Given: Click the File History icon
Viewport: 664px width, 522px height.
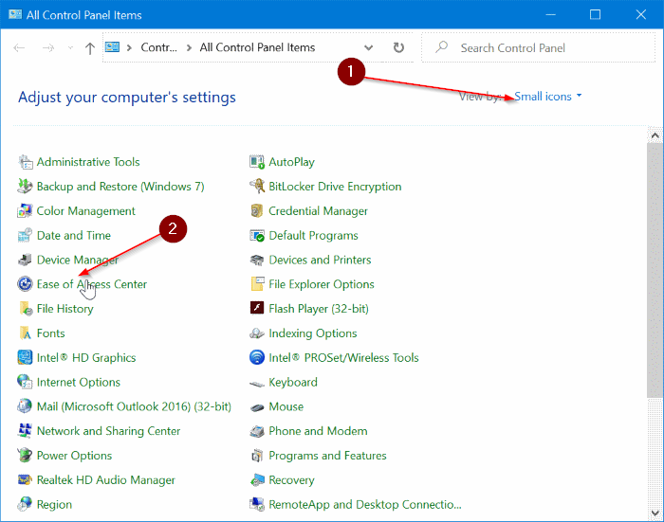Looking at the screenshot, I should click(x=25, y=309).
